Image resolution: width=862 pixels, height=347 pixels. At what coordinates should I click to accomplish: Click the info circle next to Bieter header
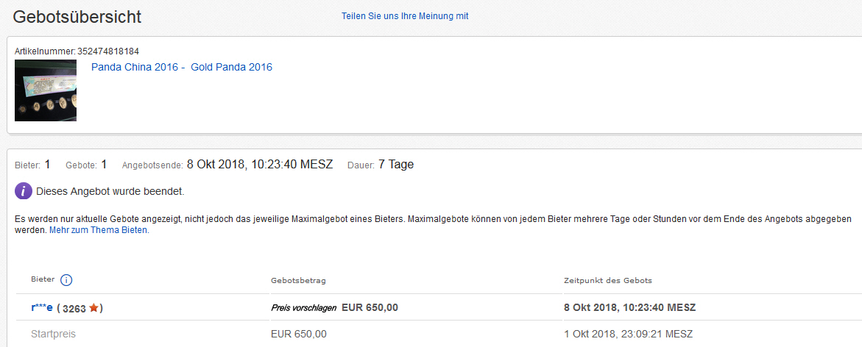(x=66, y=280)
